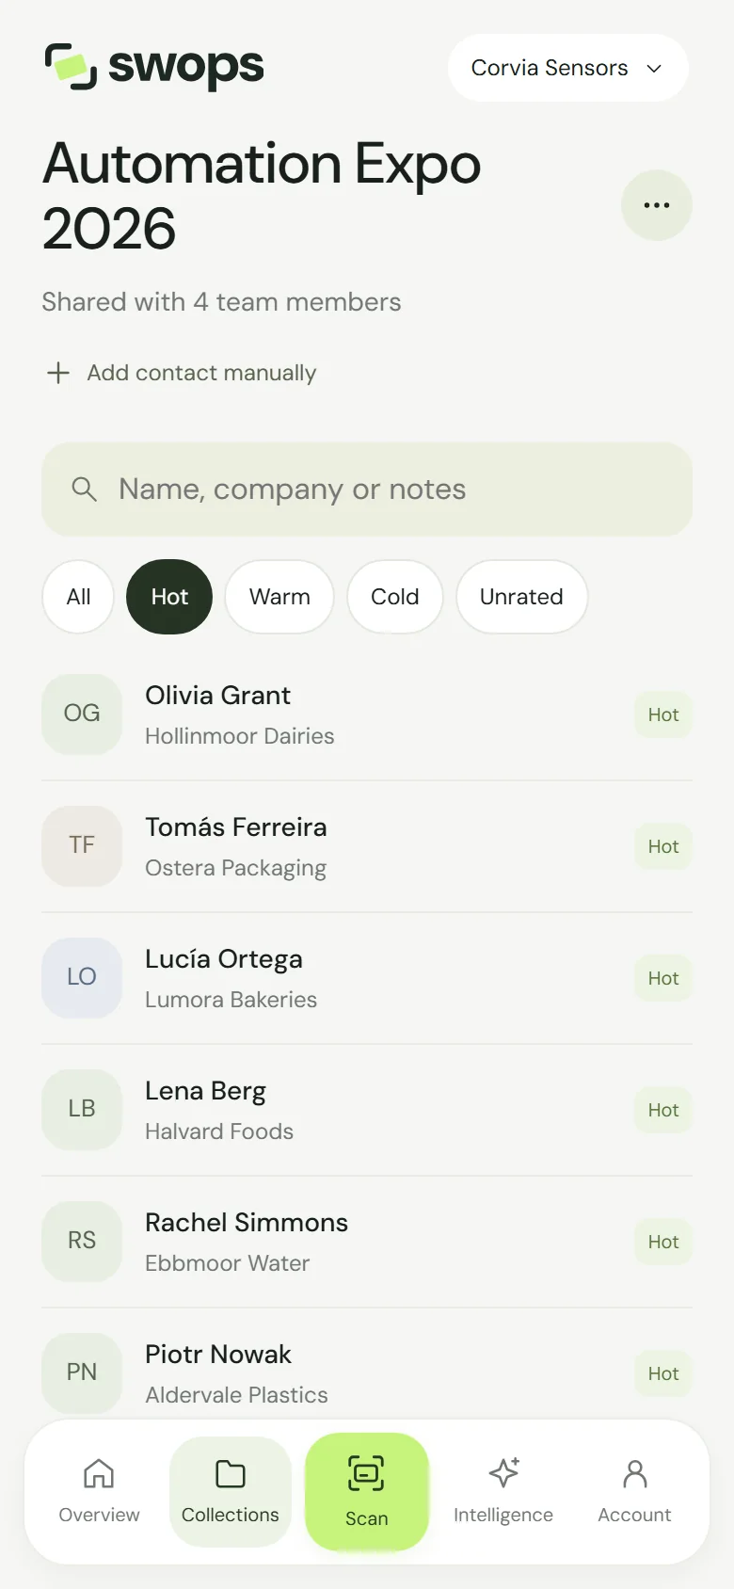Click the search magnifier icon
The width and height of the screenshot is (734, 1589).
(x=85, y=490)
